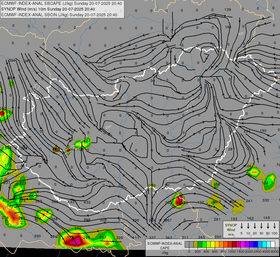The height and width of the screenshot is (257, 280).
Task: Click the map value 411
Action: coord(136,238)
